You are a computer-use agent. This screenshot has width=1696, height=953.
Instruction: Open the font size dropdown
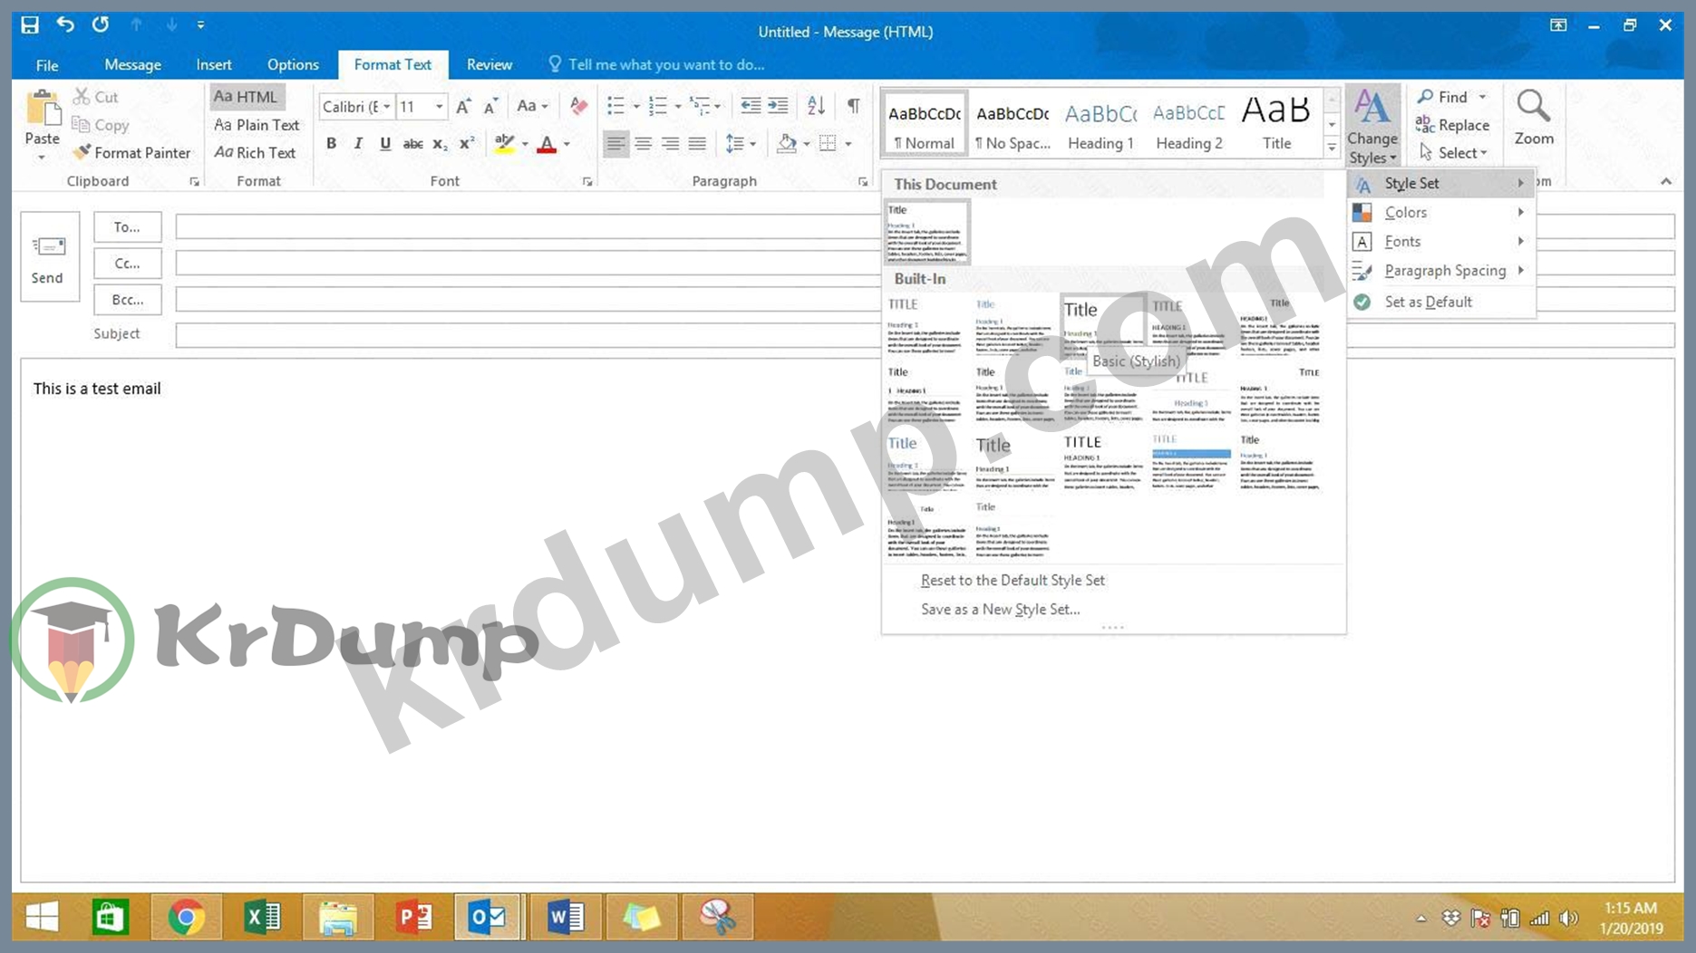440,107
